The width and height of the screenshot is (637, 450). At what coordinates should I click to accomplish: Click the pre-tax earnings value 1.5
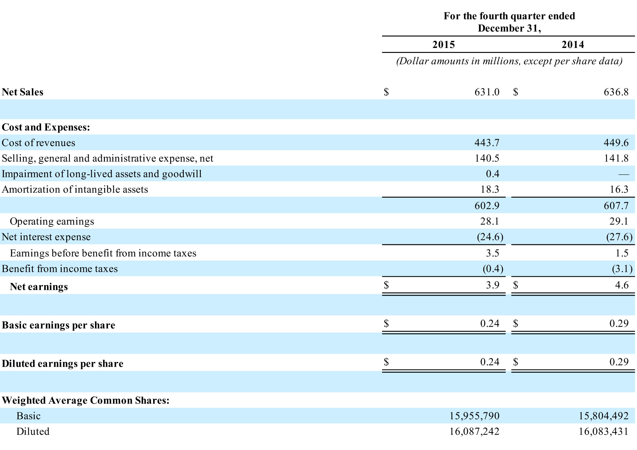pyautogui.click(x=622, y=253)
